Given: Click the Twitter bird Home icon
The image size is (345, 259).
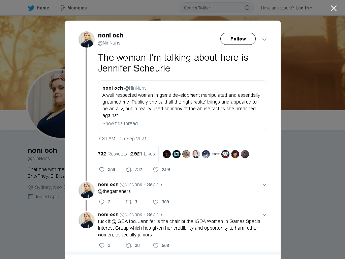Looking at the screenshot, I should coord(31,8).
